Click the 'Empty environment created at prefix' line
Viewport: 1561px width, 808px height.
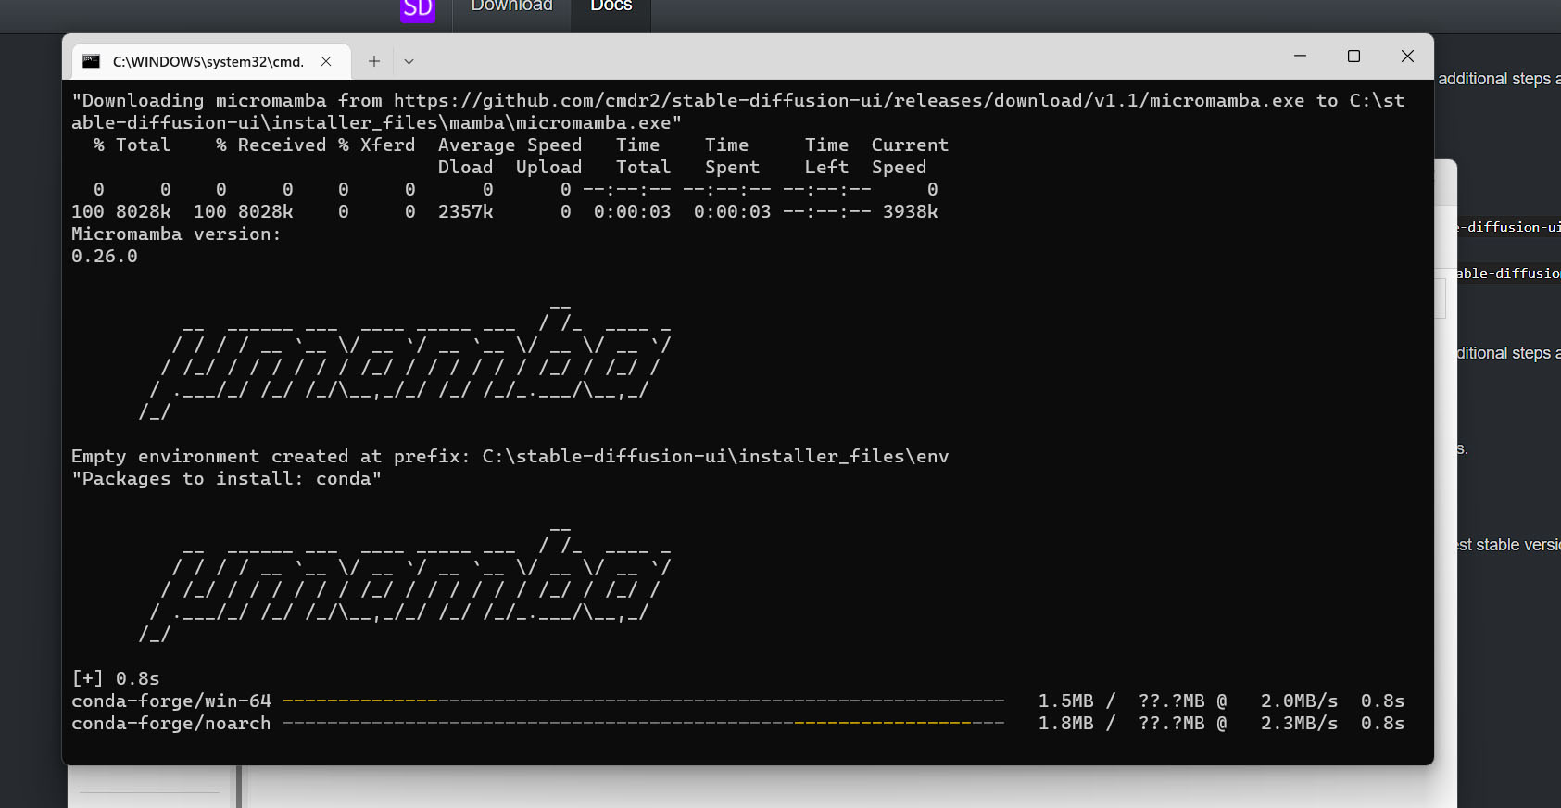pos(510,456)
